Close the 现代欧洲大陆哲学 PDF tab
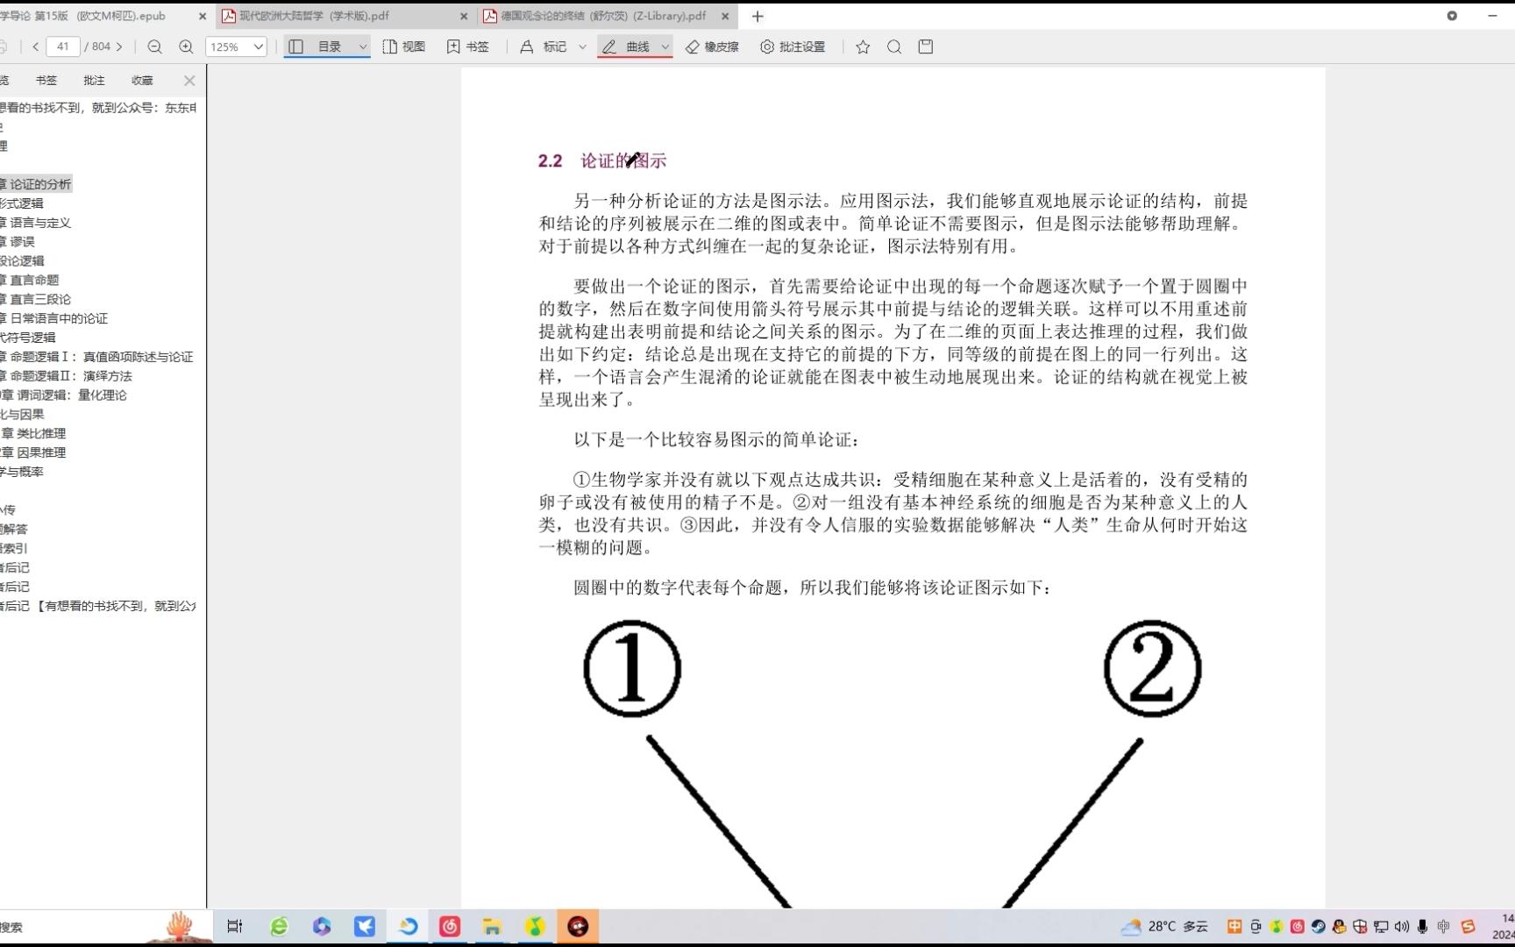This screenshot has height=947, width=1515. (x=464, y=16)
